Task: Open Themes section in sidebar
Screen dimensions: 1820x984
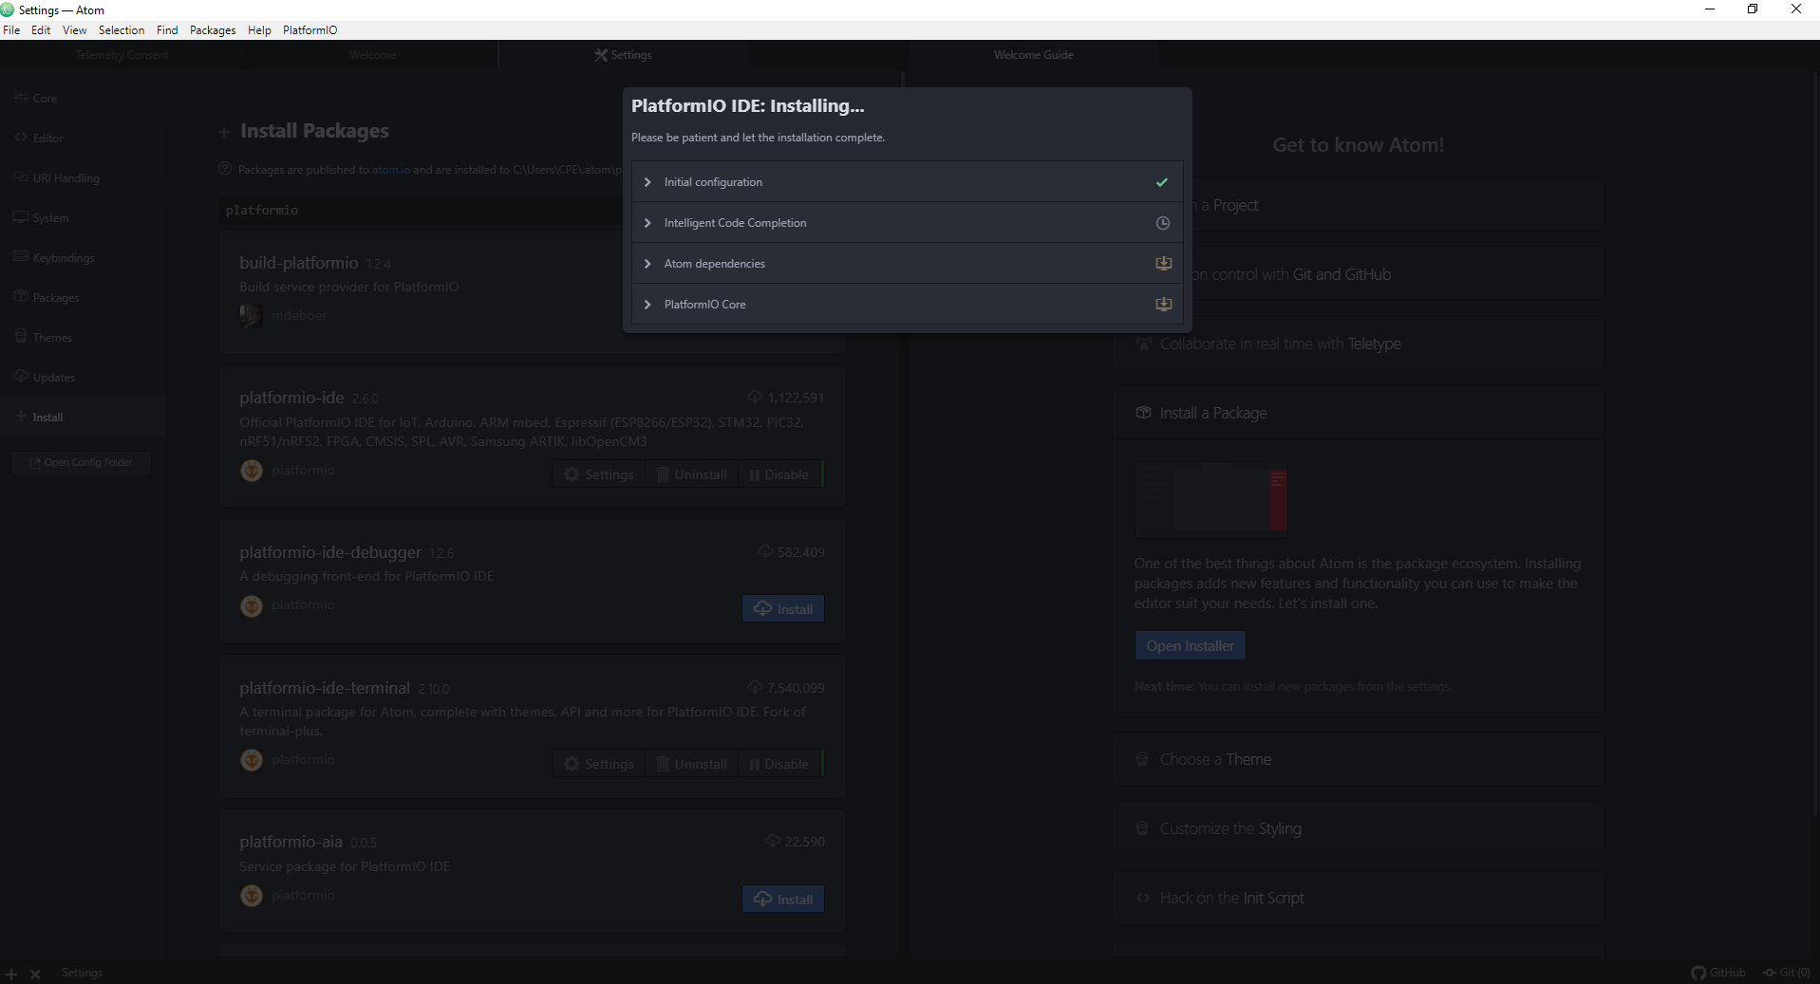Action: [x=83, y=338]
